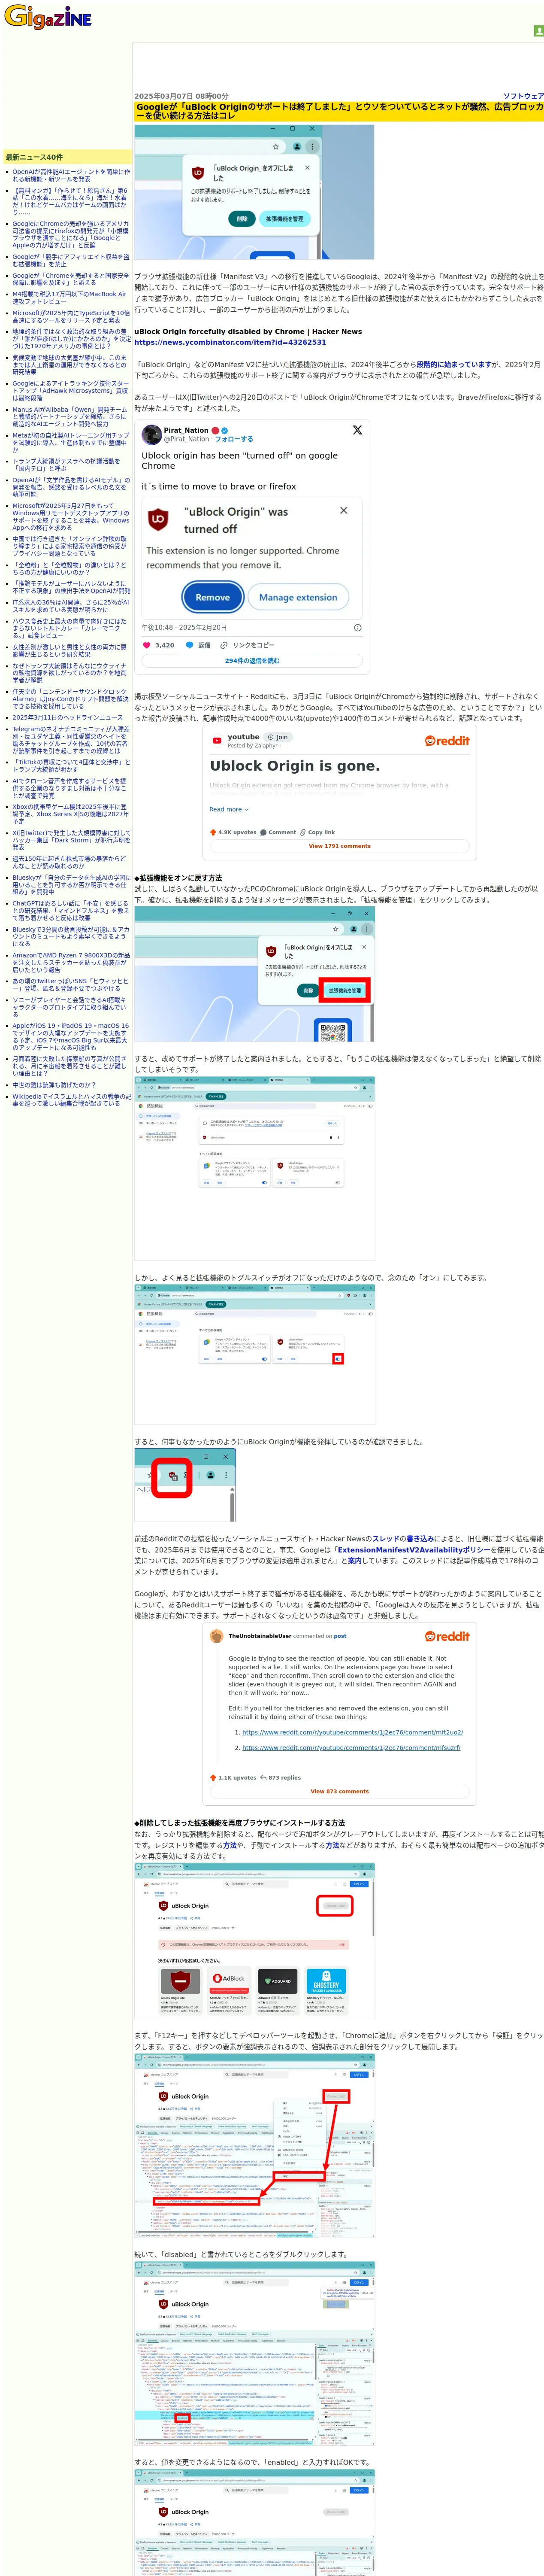Sidebar: open OpenAIが高性能AIエージェント article
The width and height of the screenshot is (544, 2576).
click(71, 175)
